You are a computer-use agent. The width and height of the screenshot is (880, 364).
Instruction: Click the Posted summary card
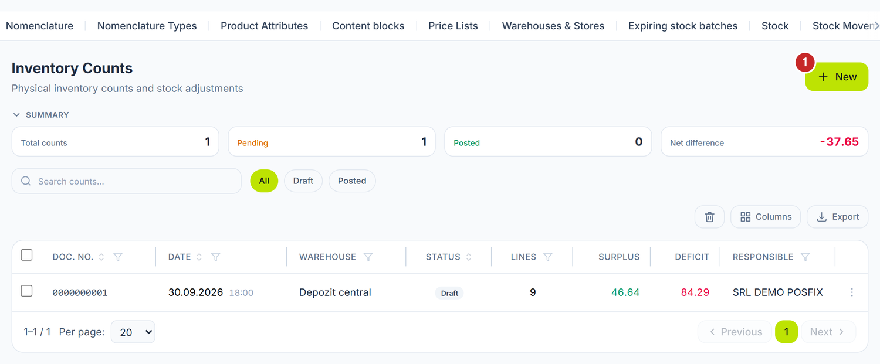pos(548,142)
